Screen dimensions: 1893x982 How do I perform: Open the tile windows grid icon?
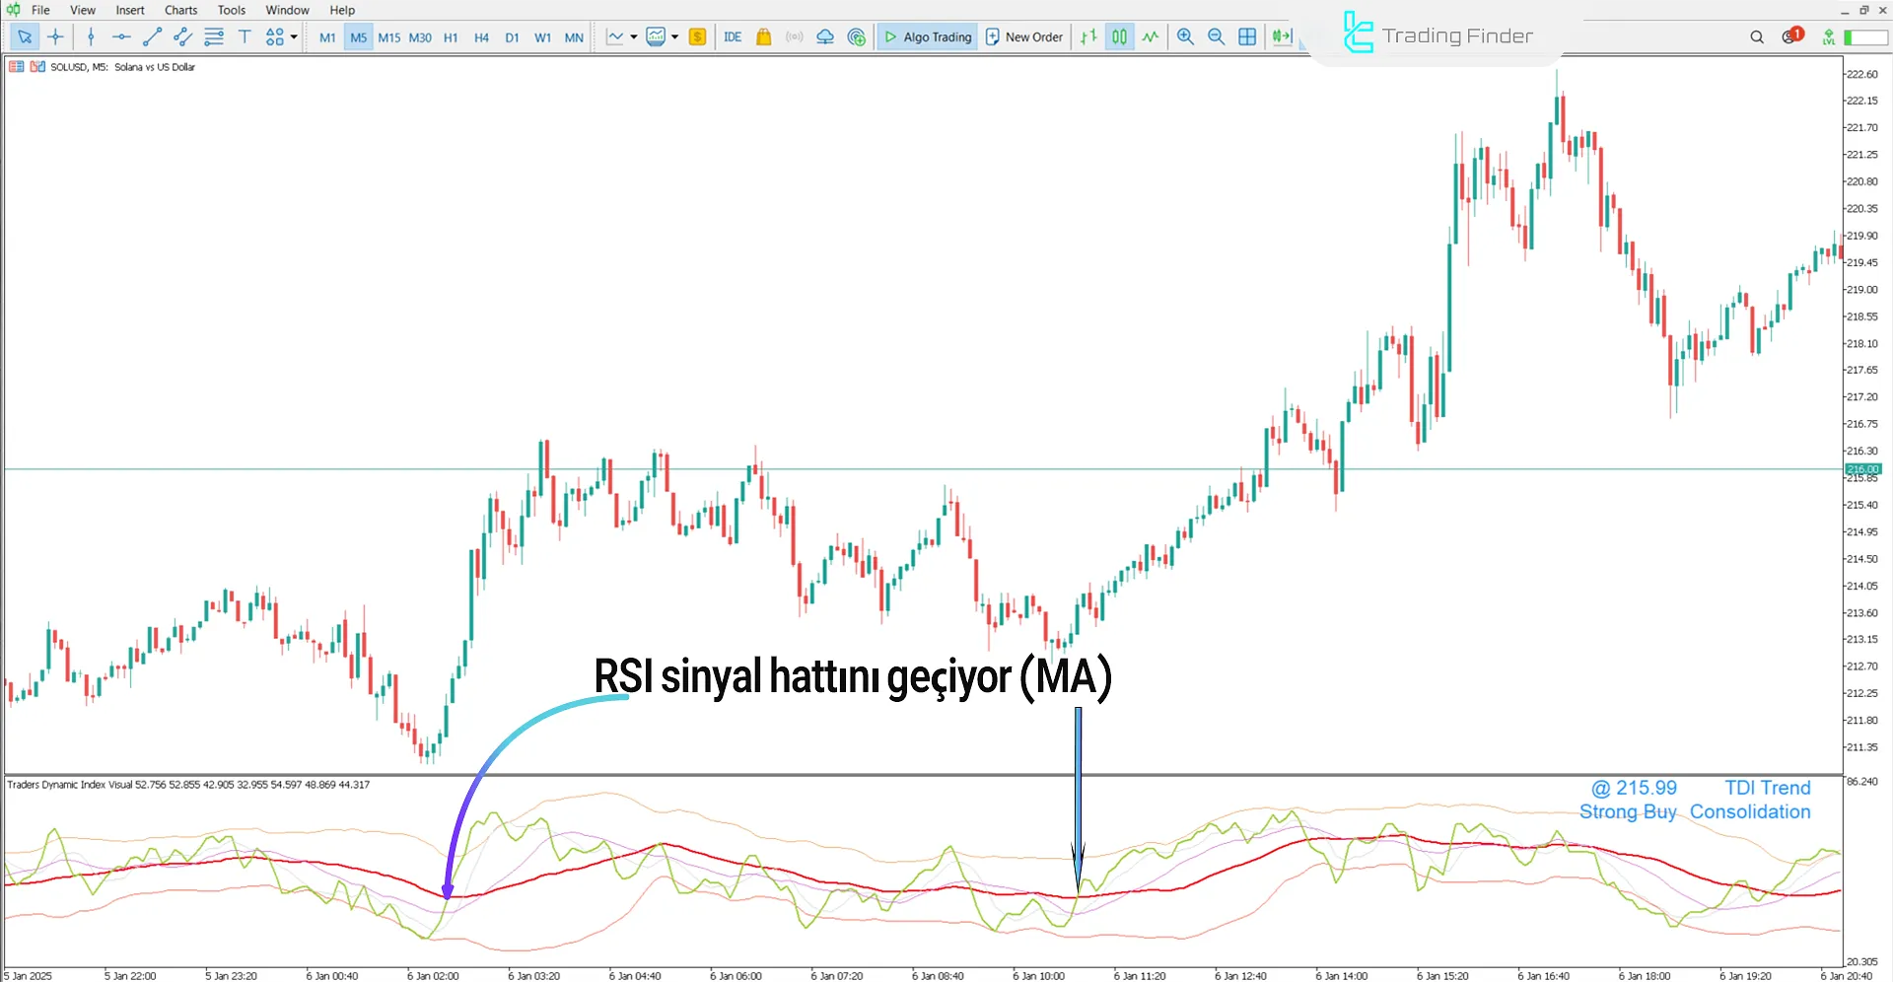pyautogui.click(x=1247, y=37)
